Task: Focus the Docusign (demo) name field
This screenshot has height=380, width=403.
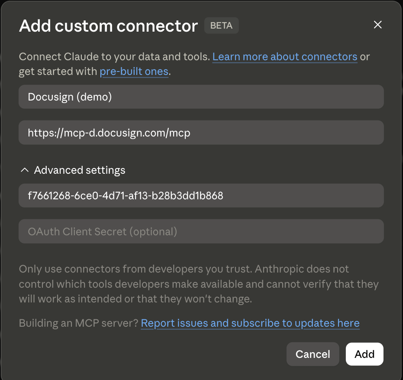Action: point(201,97)
